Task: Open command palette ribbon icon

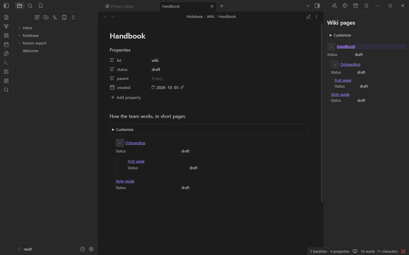Action: coord(6,63)
